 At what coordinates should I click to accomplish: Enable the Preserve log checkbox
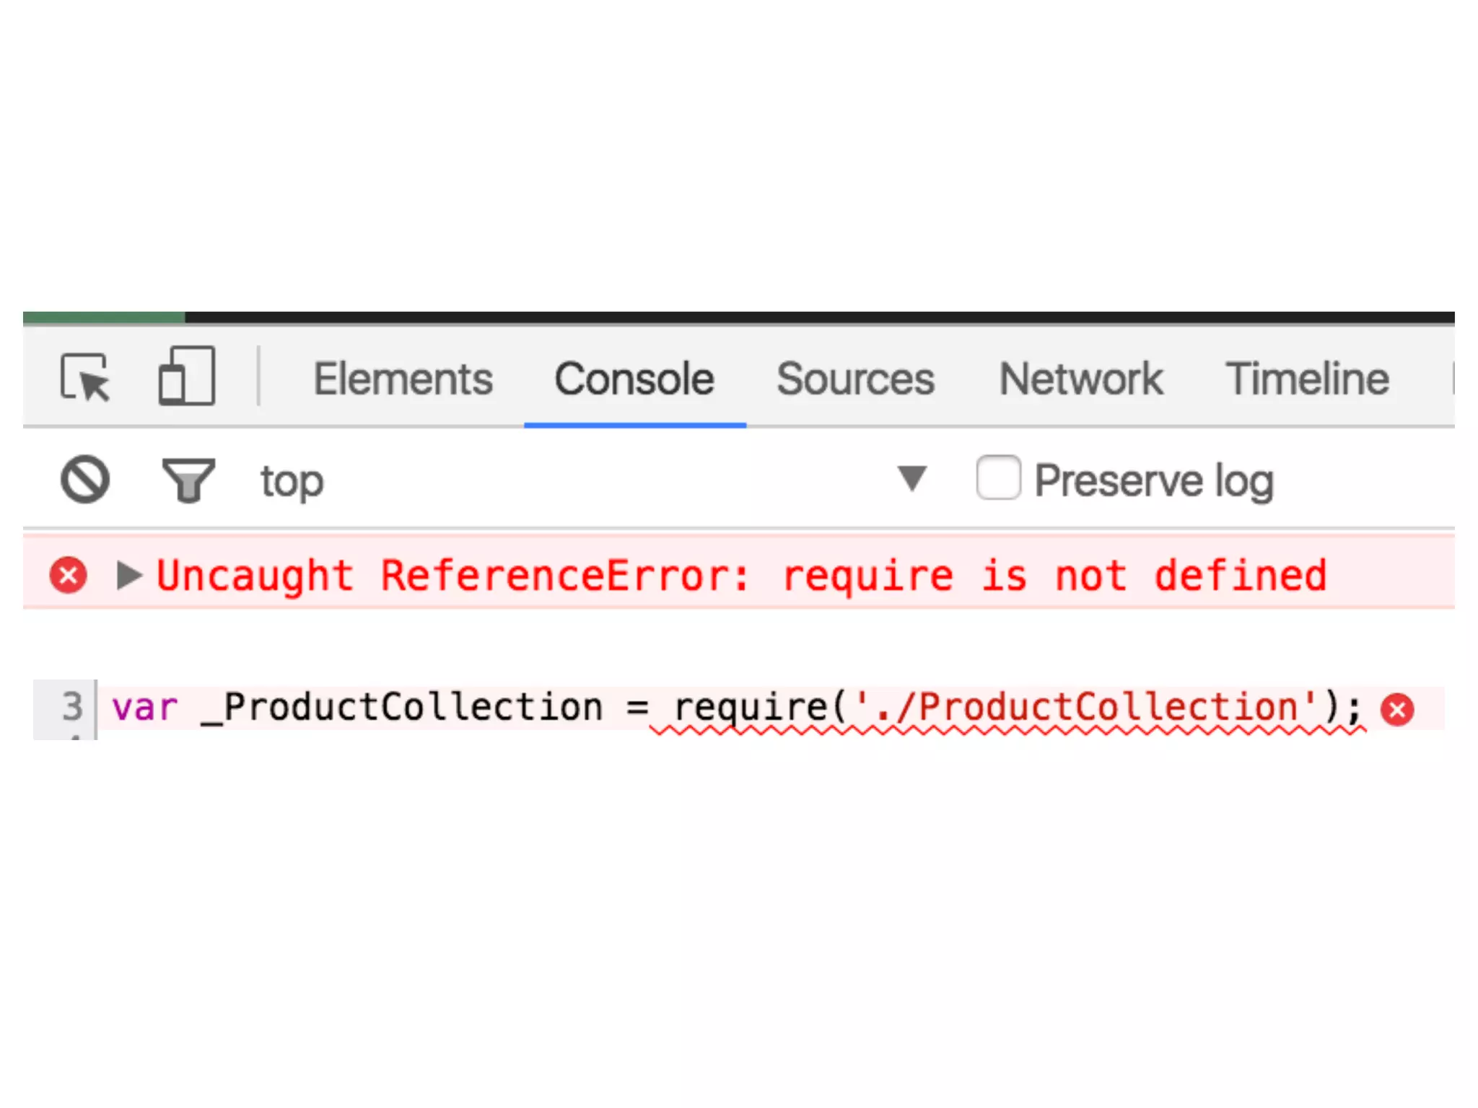coord(999,478)
